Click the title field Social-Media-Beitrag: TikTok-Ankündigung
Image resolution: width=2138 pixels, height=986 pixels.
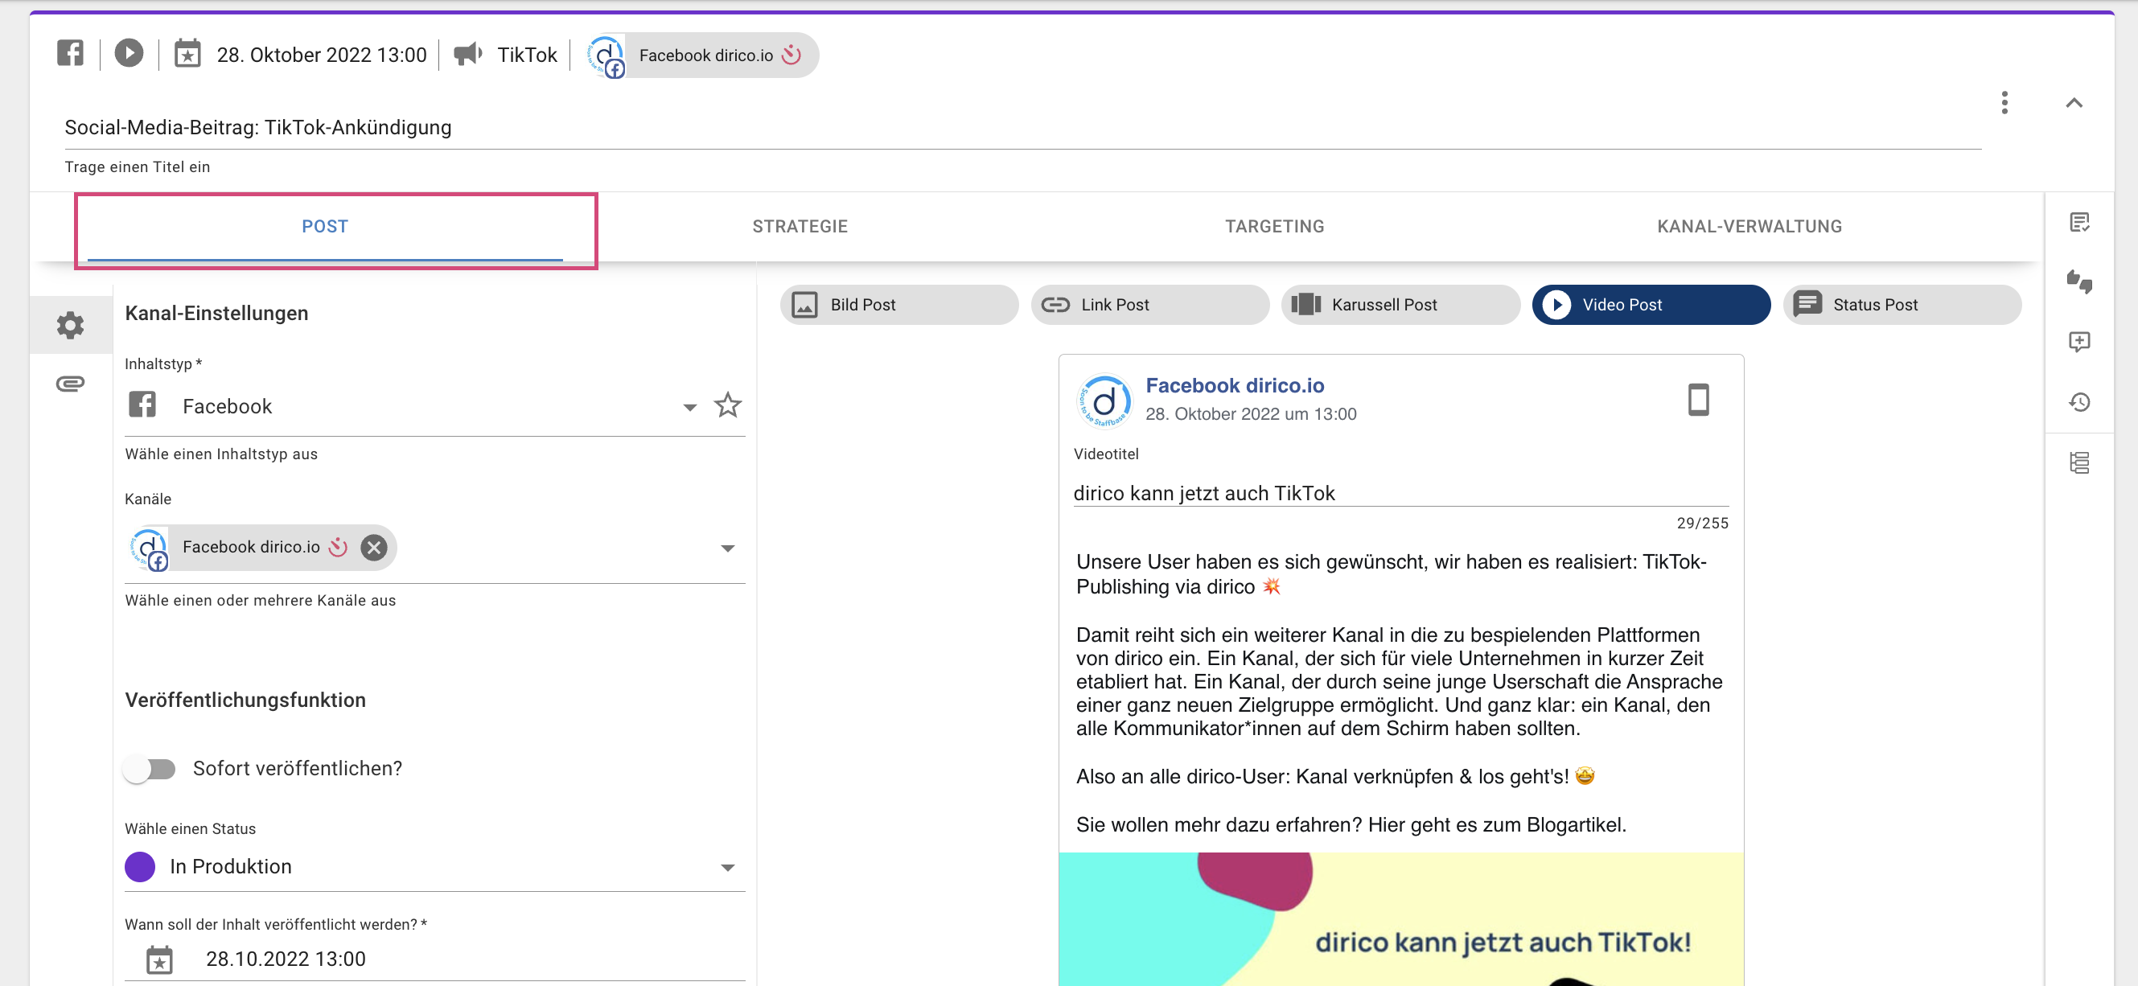(1022, 128)
